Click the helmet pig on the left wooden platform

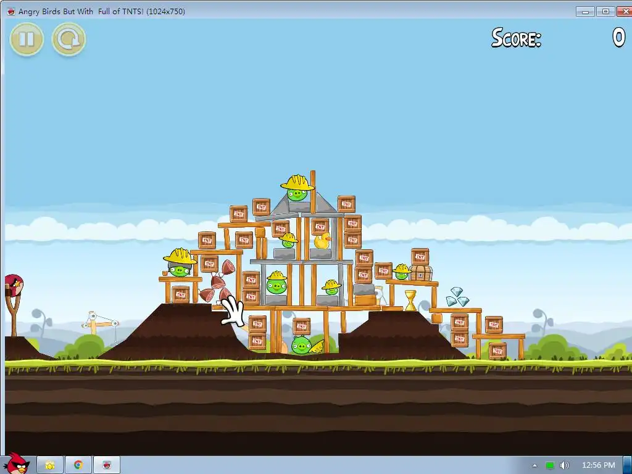click(180, 263)
